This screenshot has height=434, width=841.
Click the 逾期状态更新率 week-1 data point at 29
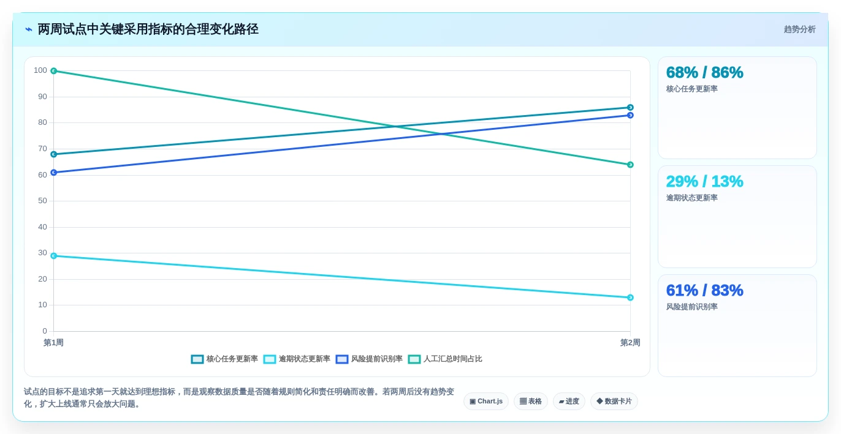click(x=54, y=256)
